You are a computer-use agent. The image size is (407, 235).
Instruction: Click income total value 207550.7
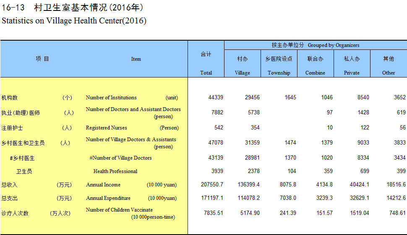point(212,184)
